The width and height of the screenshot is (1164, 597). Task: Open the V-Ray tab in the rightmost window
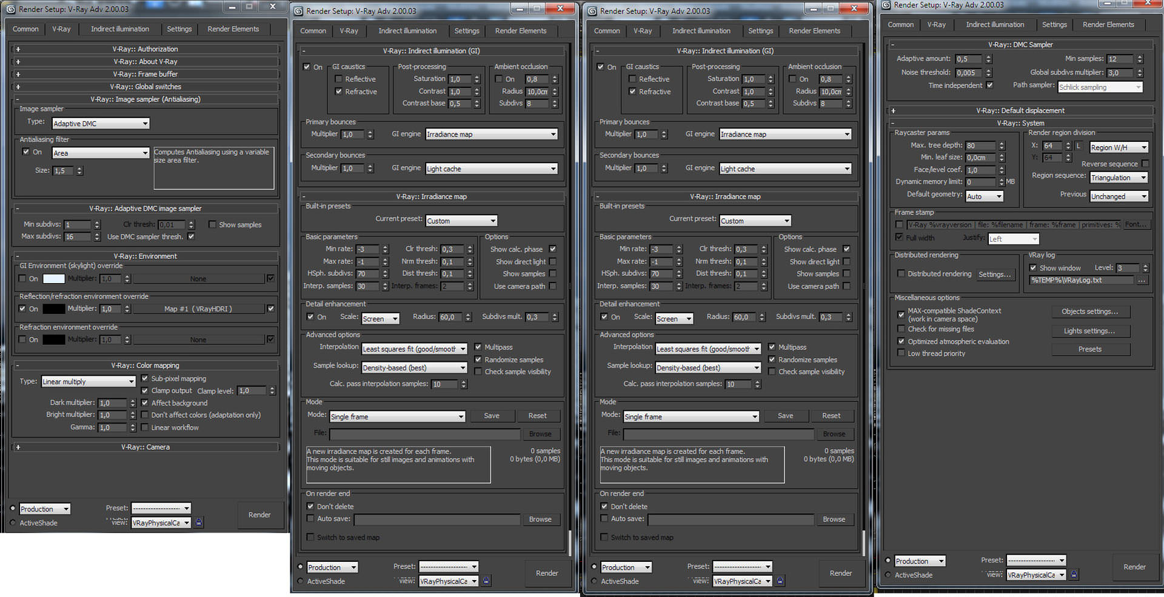tap(937, 25)
